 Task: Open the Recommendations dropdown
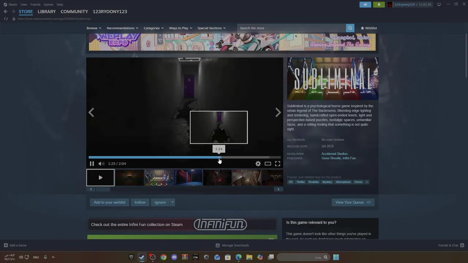(x=122, y=28)
